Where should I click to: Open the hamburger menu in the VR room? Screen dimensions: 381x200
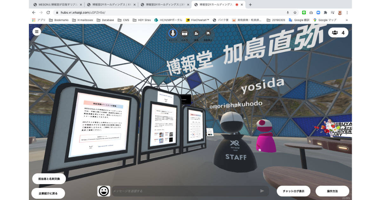37,31
